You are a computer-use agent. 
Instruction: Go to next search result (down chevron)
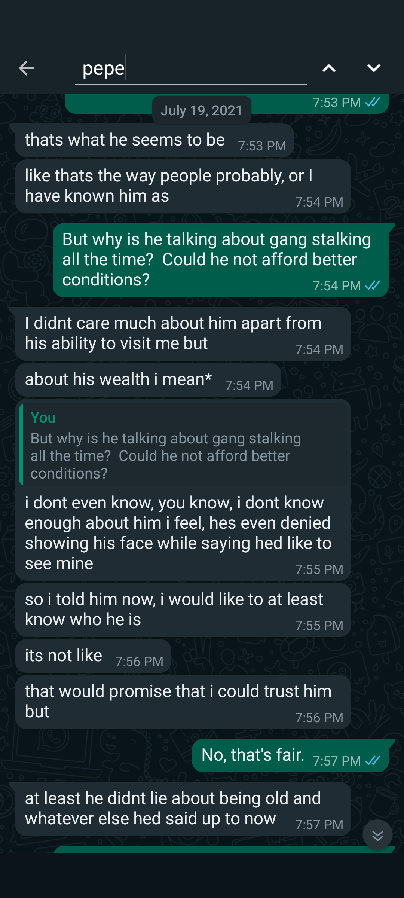pyautogui.click(x=374, y=68)
